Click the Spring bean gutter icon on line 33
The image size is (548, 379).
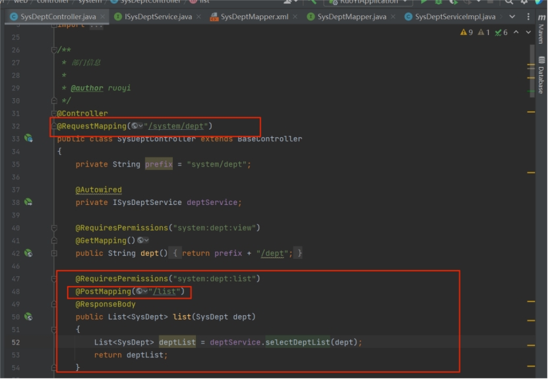pyautogui.click(x=28, y=138)
